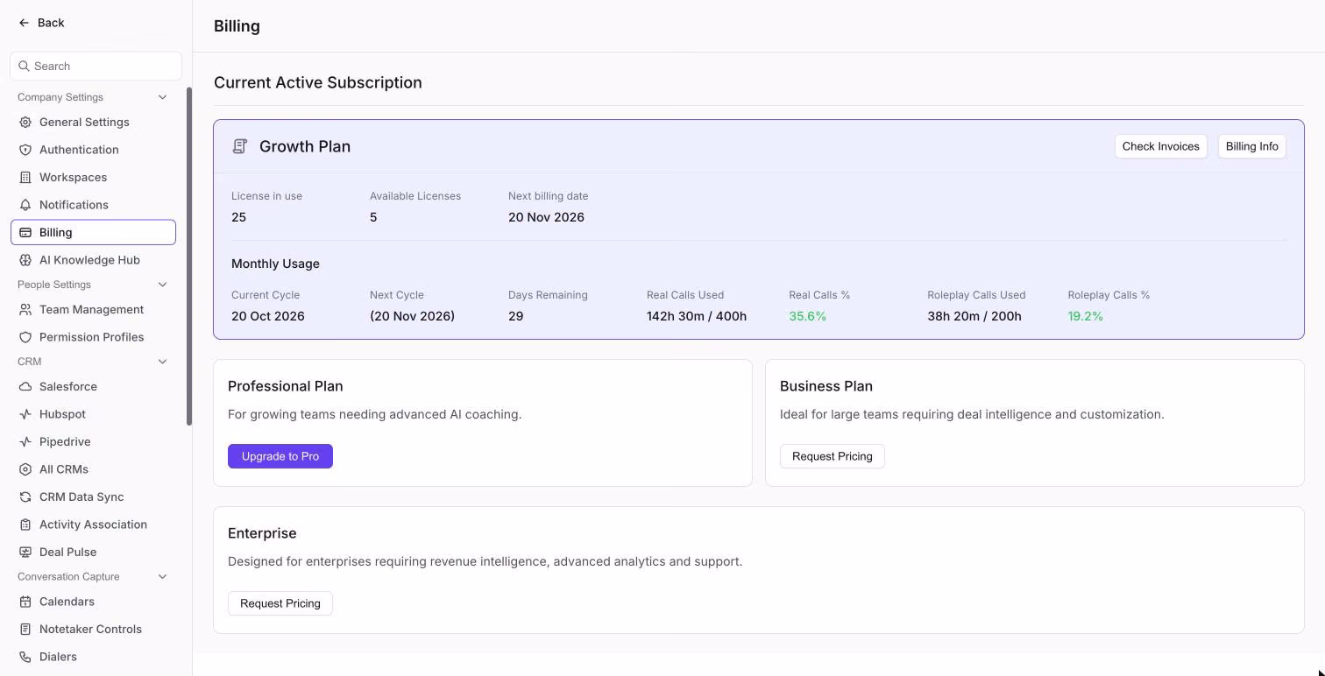This screenshot has height=676, width=1325.
Task: Go to Team Management page
Action: click(x=93, y=310)
